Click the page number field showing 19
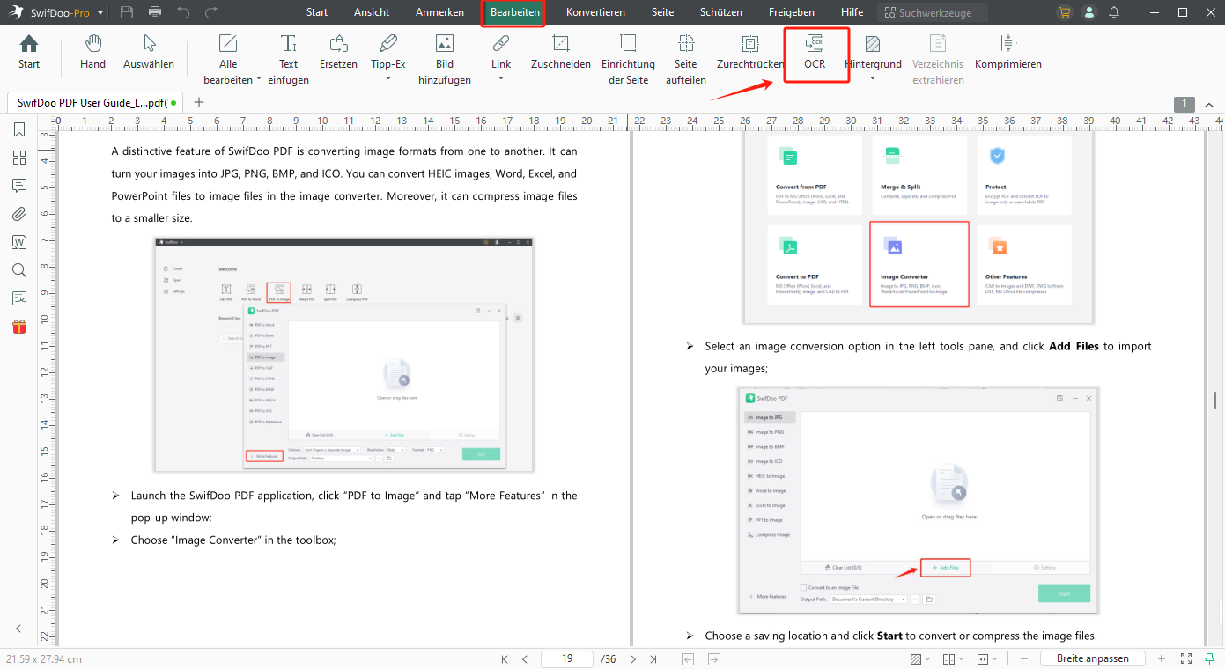Viewport: 1225px width, 669px height. click(x=567, y=658)
